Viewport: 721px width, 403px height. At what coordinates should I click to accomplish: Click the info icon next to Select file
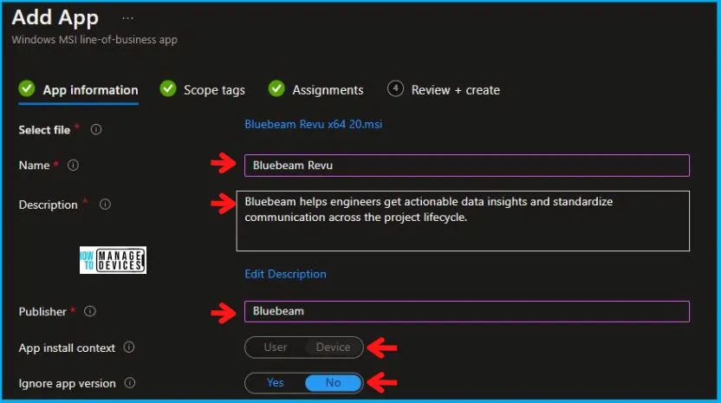coord(96,130)
